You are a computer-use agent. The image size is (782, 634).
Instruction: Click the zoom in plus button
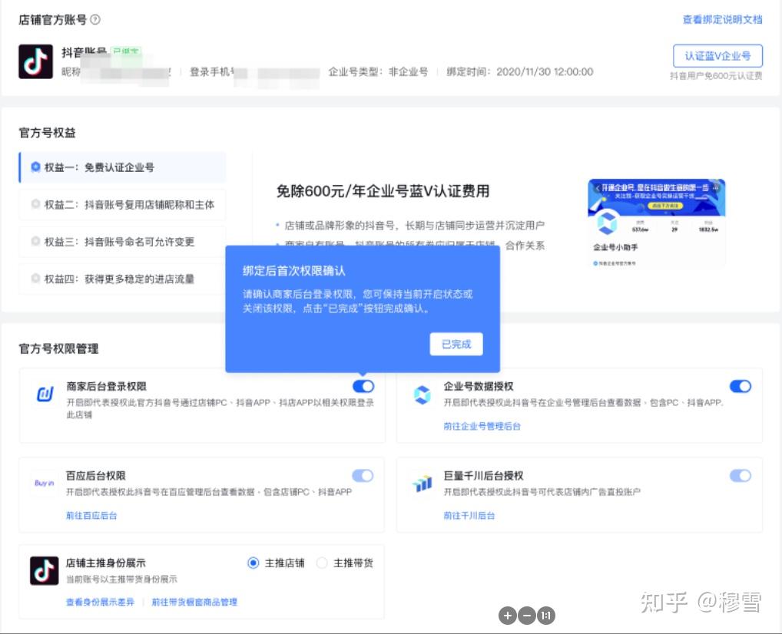[x=508, y=616]
